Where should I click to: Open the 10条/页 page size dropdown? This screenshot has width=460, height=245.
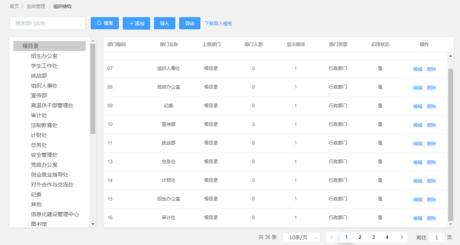[301, 237]
